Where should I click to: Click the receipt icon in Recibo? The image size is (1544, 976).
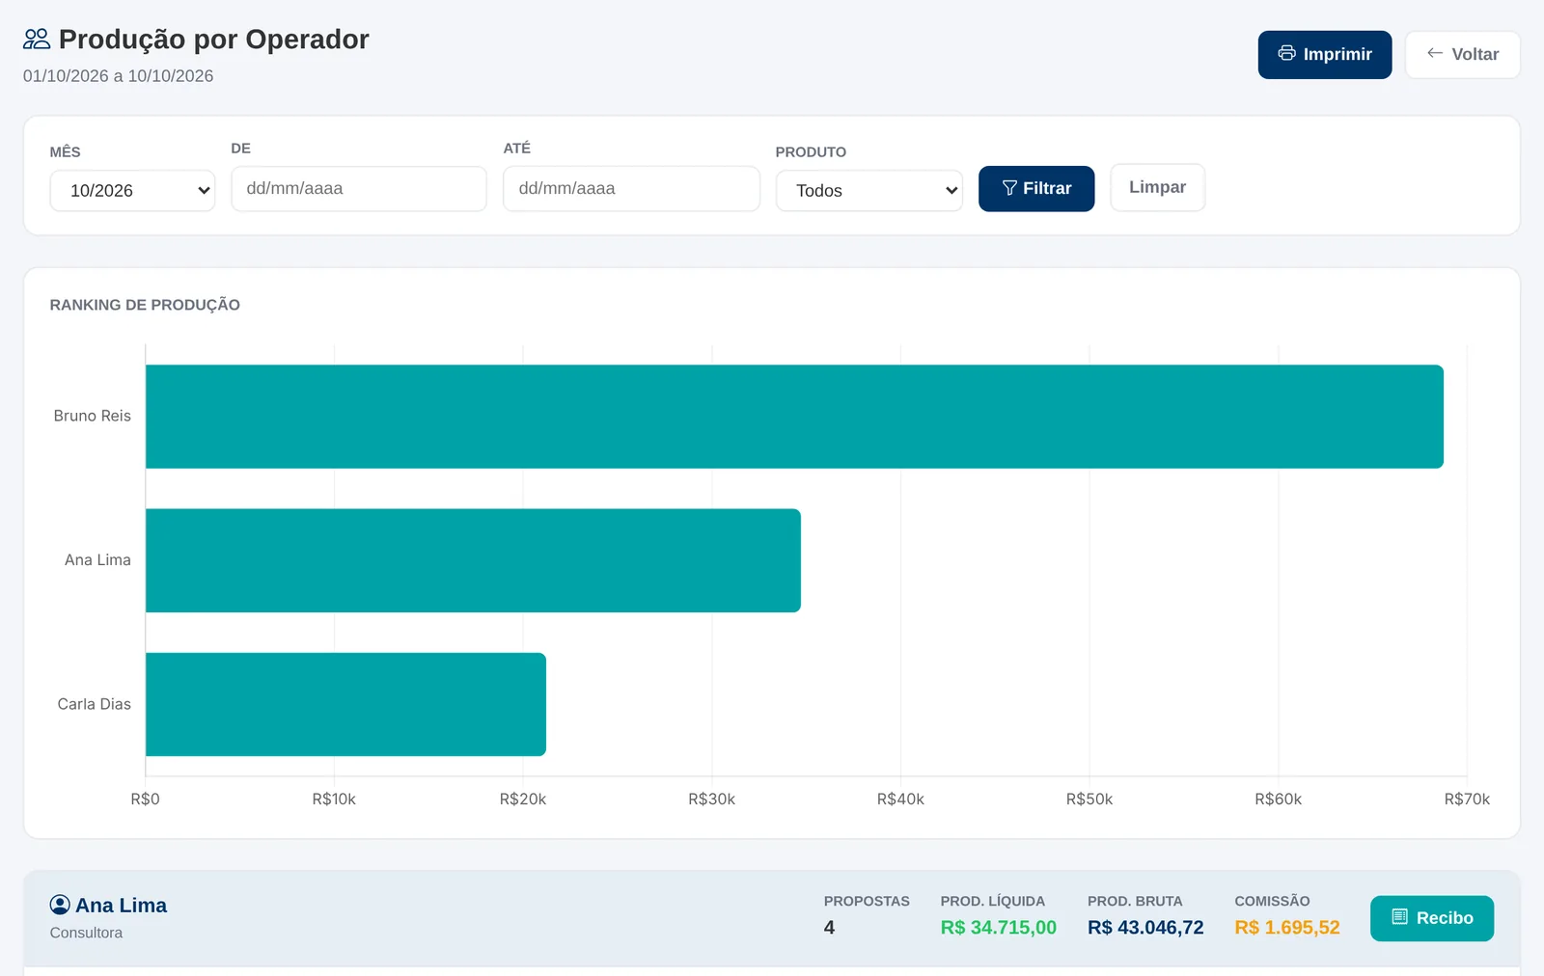(1399, 917)
